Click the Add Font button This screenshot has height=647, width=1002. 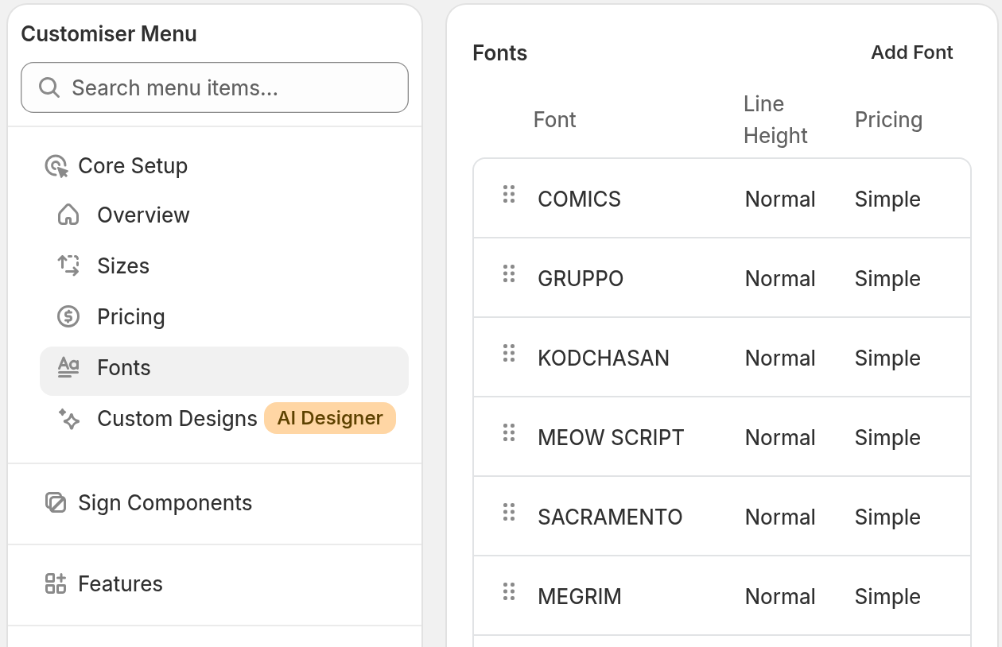(x=912, y=52)
